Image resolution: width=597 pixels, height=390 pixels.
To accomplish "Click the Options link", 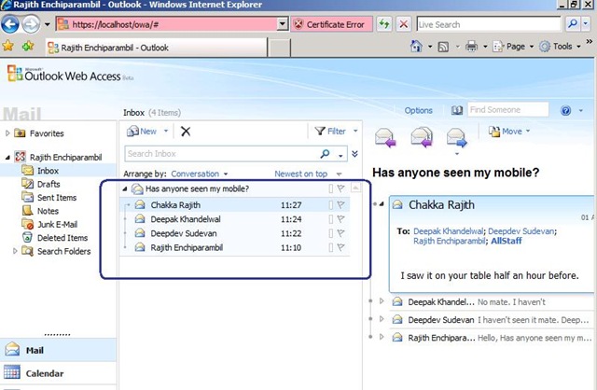I will 419,110.
